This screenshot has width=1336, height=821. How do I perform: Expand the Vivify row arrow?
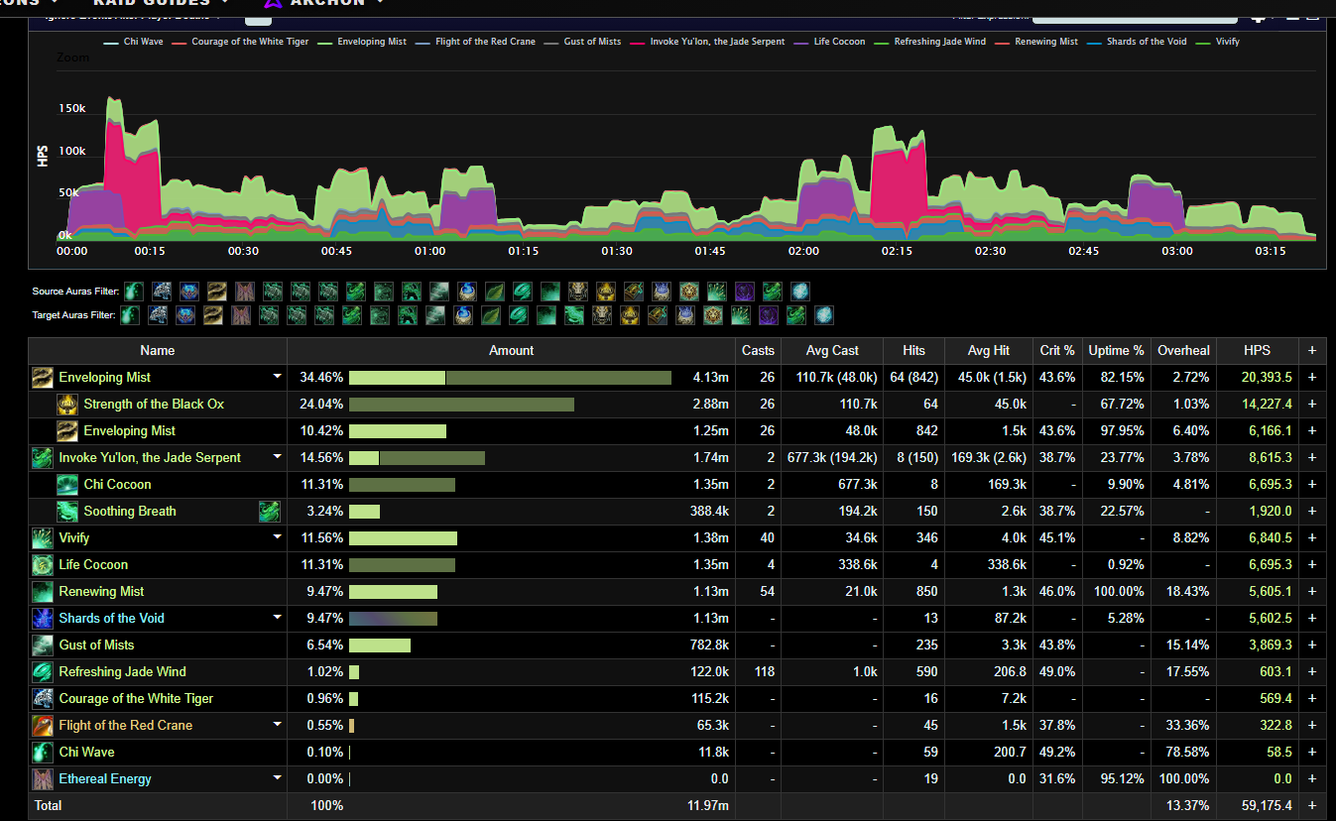[x=277, y=538]
